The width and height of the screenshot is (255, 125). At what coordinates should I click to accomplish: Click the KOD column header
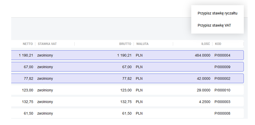pos(218,44)
